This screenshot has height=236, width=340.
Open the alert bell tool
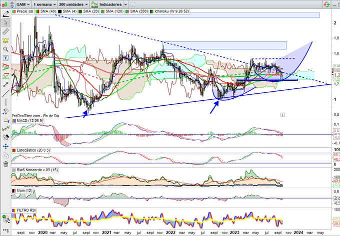6,40
